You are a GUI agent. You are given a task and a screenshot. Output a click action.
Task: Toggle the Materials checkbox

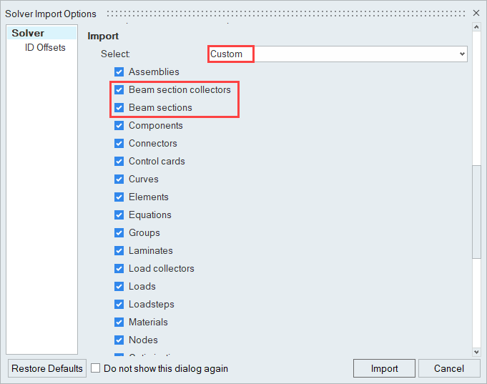119,323
